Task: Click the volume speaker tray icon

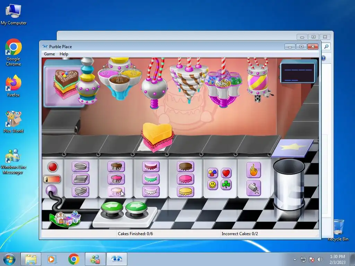Action: tap(320, 259)
